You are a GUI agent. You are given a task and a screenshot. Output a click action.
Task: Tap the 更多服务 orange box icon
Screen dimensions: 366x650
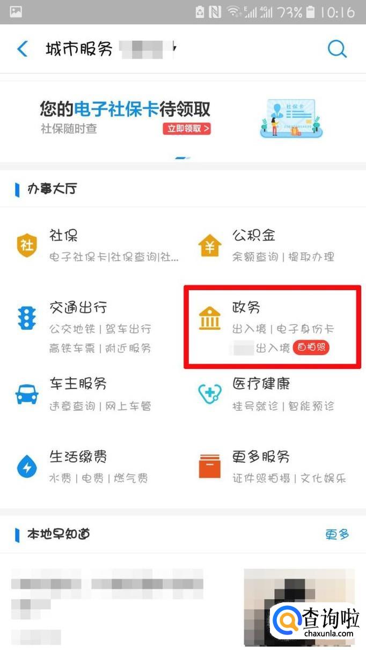209,466
